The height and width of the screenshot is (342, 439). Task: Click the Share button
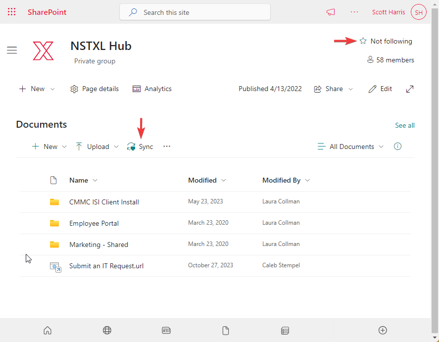pyautogui.click(x=329, y=89)
